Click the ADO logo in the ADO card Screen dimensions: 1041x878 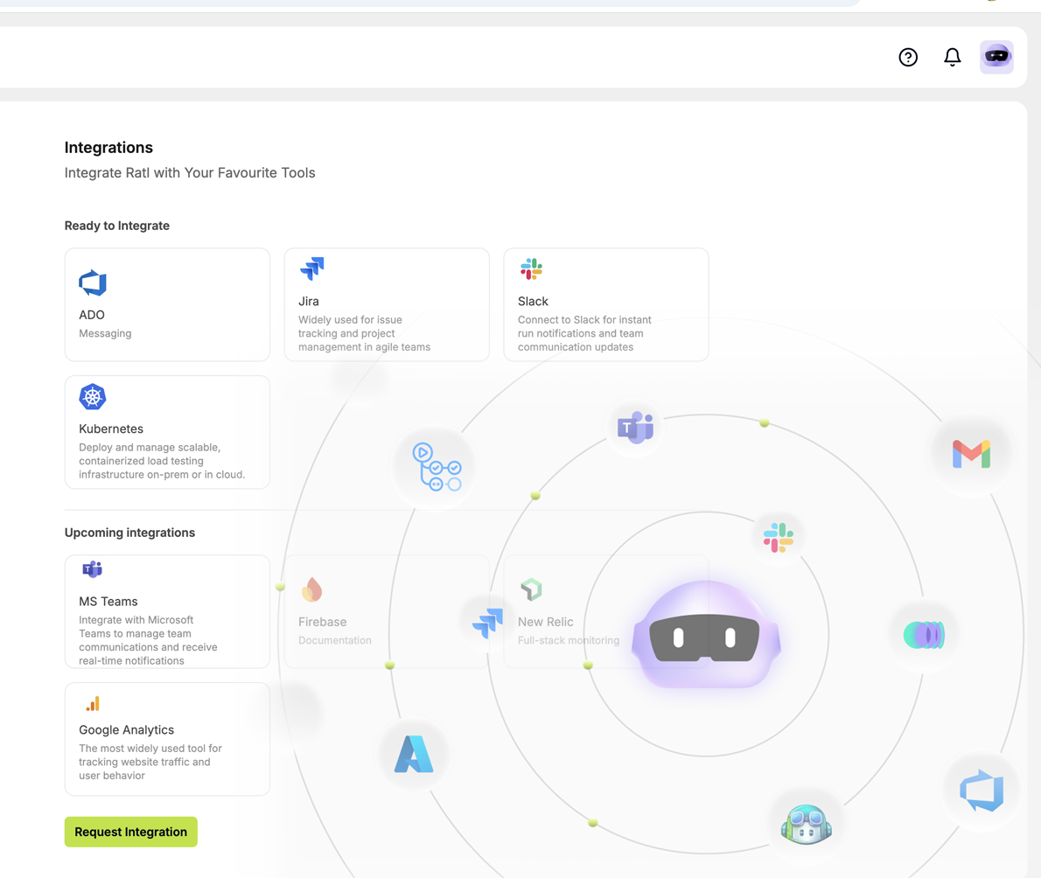pos(92,282)
